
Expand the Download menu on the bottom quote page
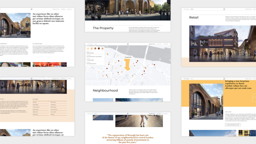click(x=165, y=113)
